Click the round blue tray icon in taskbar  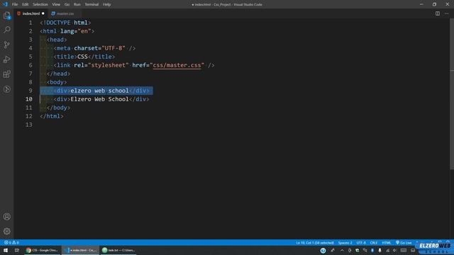tap(323, 250)
